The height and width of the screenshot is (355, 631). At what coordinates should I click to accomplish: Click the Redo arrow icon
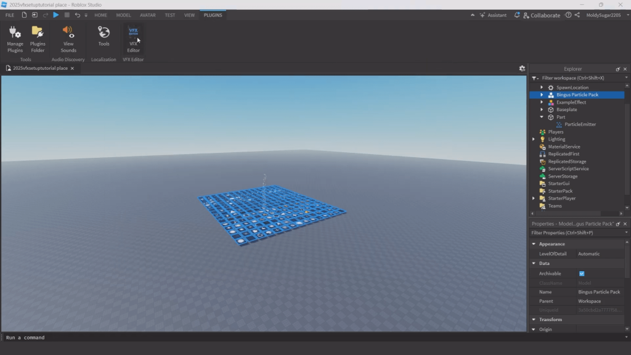[46, 15]
